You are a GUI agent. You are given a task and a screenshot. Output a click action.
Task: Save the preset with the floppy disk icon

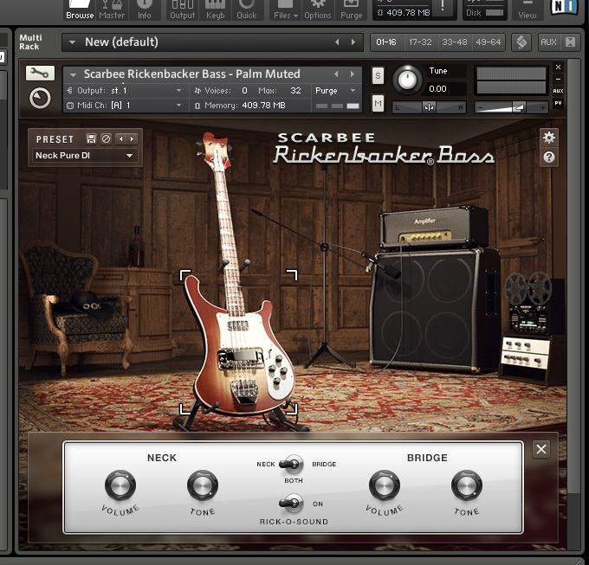coord(91,139)
